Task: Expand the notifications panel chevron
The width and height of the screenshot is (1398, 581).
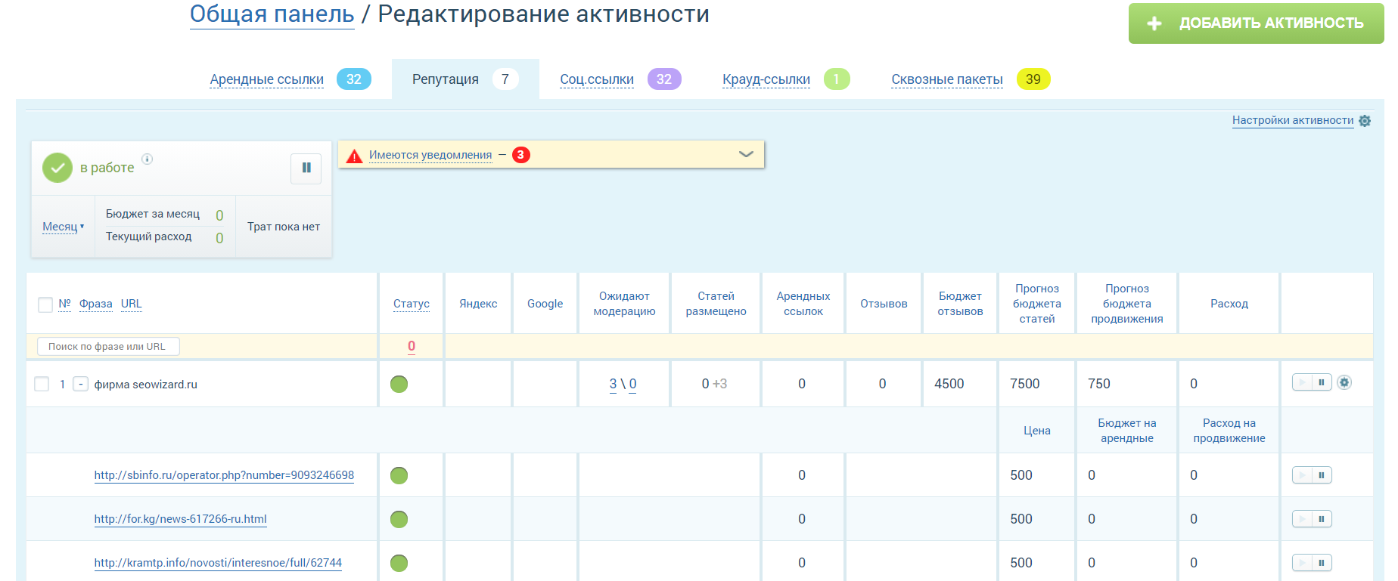Action: (746, 154)
